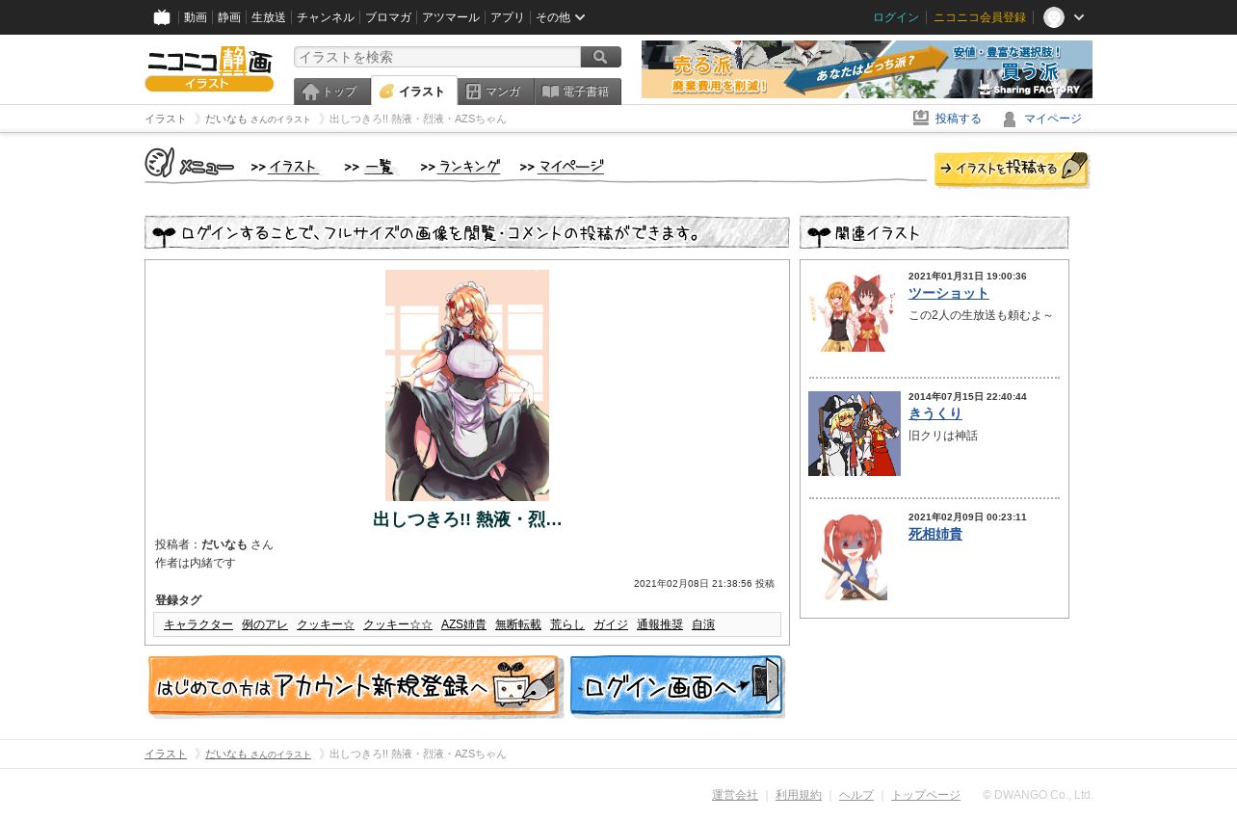Open the Sharing FACTORY banner ad
This screenshot has height=821, width=1237.
click(x=867, y=69)
